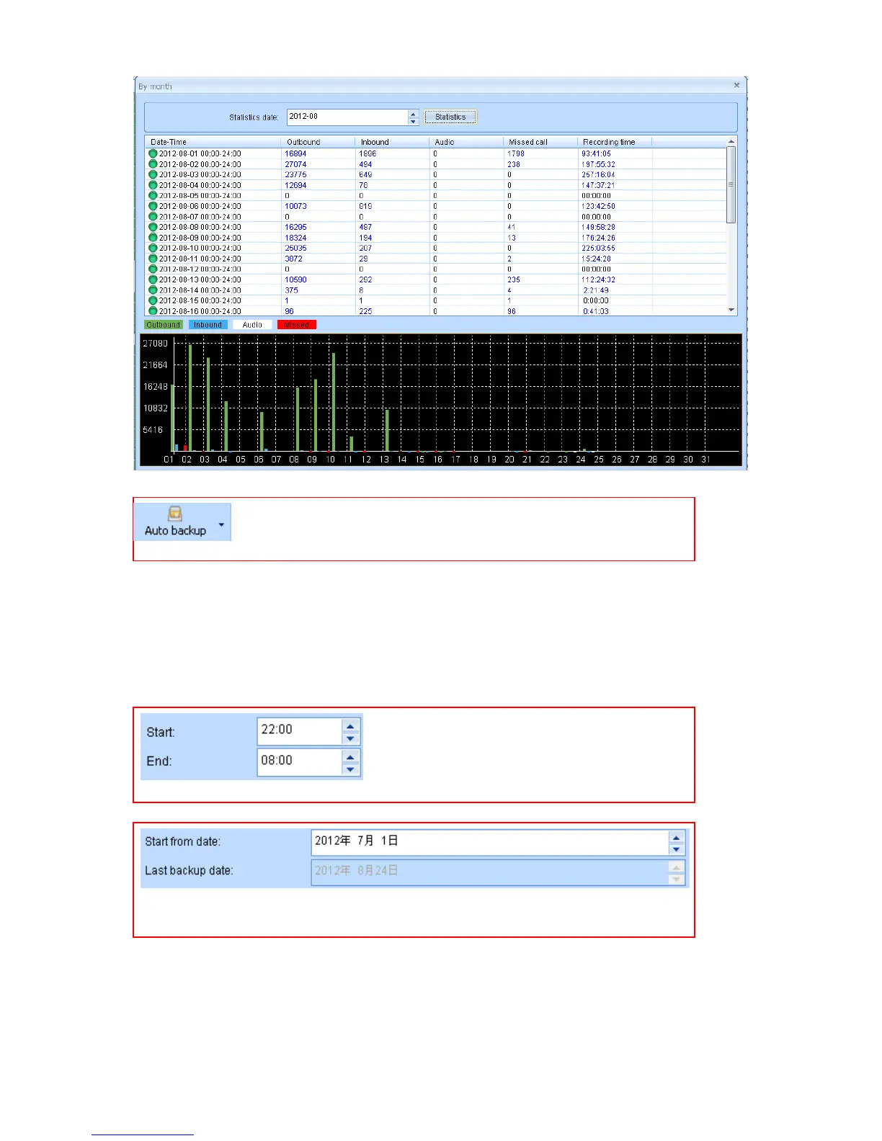Select outbound value 25035
The width and height of the screenshot is (882, 1141).
pos(295,248)
